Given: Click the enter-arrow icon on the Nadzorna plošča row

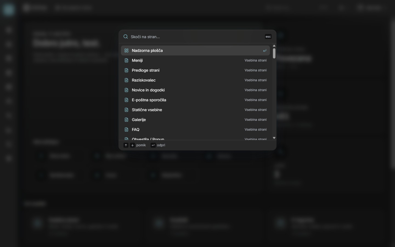Looking at the screenshot, I should [265, 50].
